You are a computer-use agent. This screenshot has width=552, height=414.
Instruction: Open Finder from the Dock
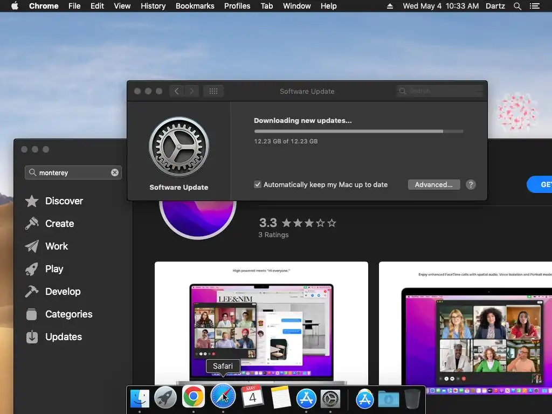coord(140,398)
